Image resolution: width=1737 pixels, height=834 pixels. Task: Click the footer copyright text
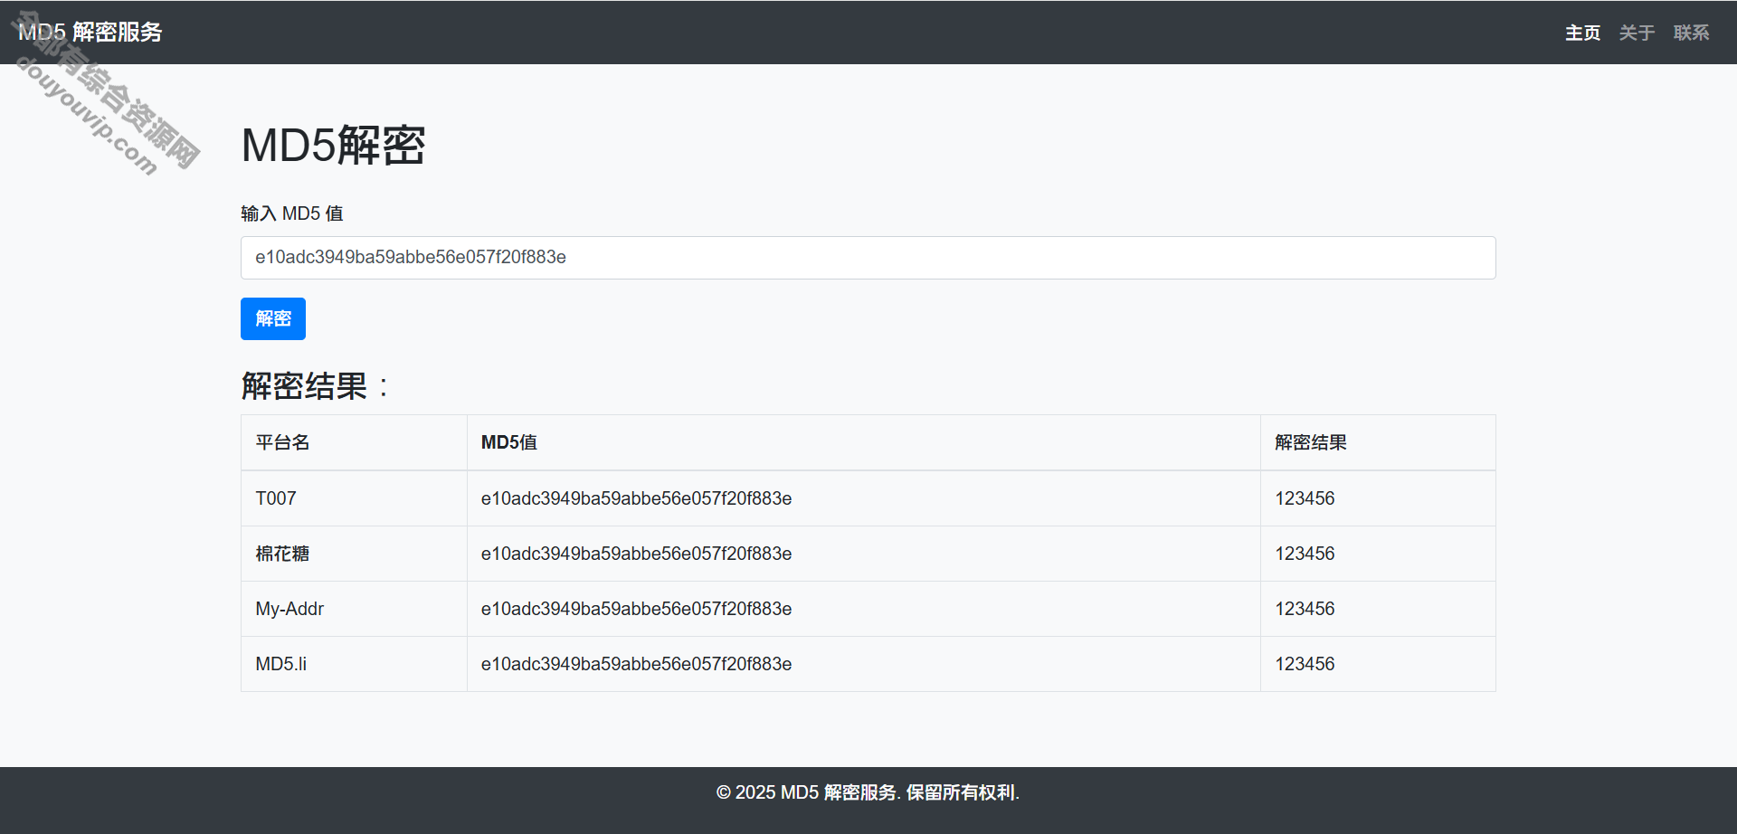[x=868, y=792]
